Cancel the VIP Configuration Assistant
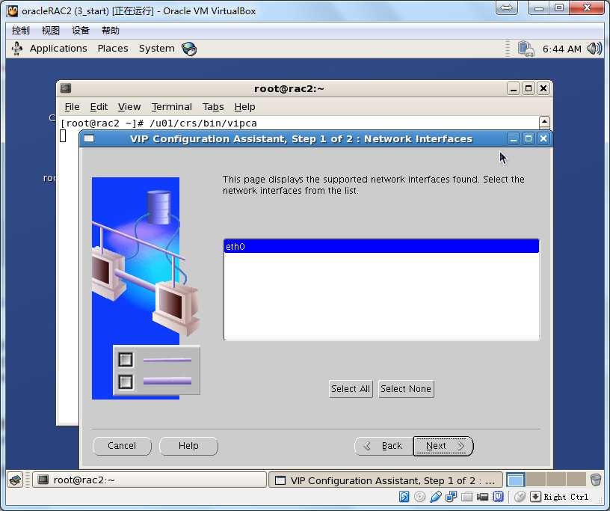The width and height of the screenshot is (610, 511). [x=122, y=446]
